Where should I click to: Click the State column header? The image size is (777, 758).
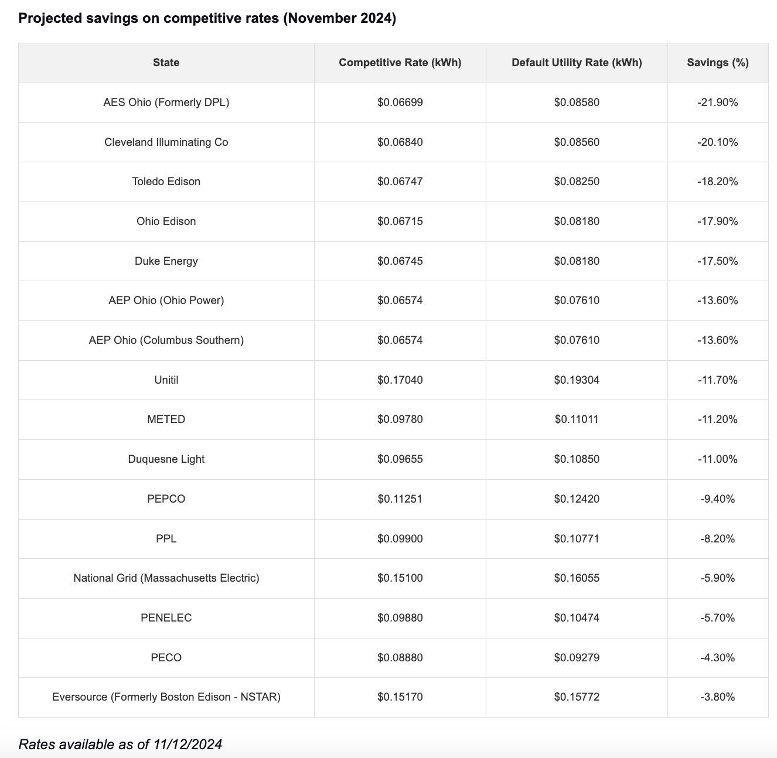click(x=166, y=63)
